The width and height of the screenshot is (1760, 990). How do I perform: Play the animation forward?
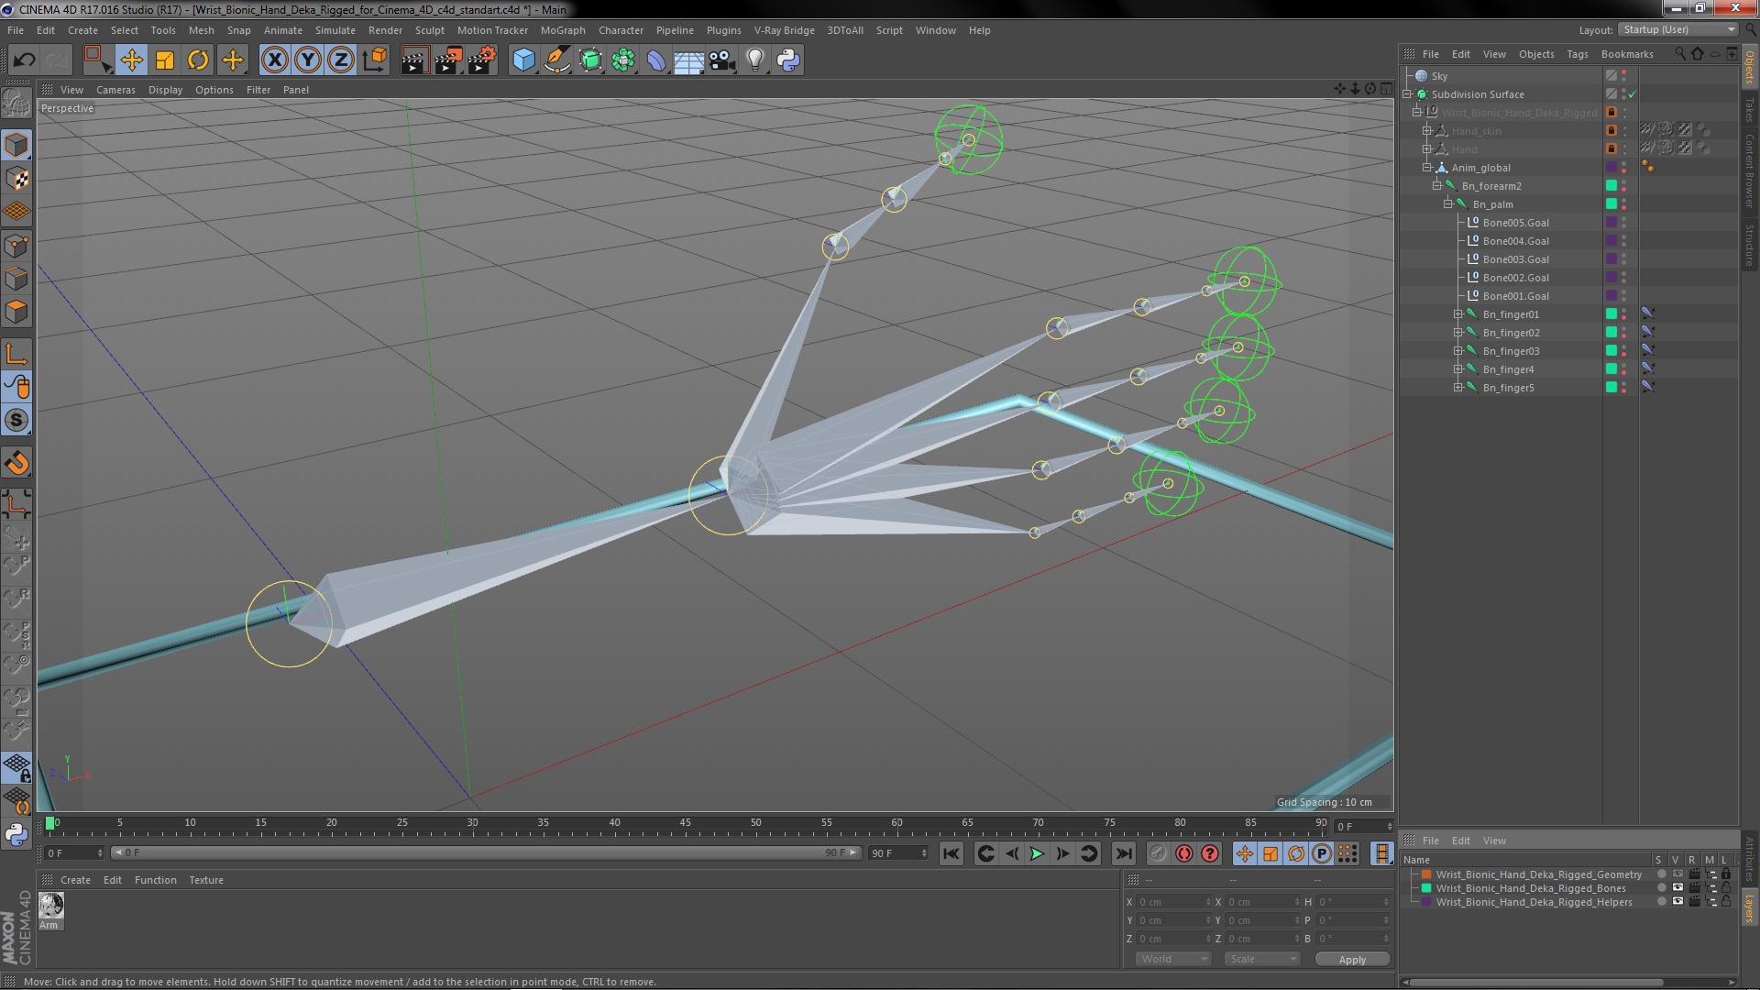[1037, 853]
